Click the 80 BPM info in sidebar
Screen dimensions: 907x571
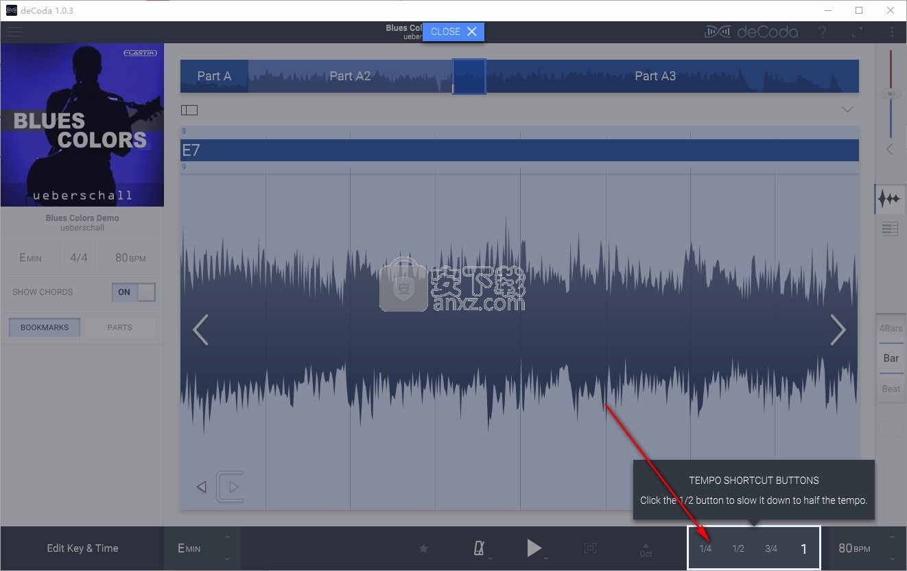pyautogui.click(x=130, y=258)
